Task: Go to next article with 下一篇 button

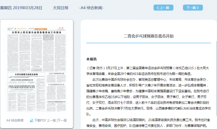Action: point(193,8)
